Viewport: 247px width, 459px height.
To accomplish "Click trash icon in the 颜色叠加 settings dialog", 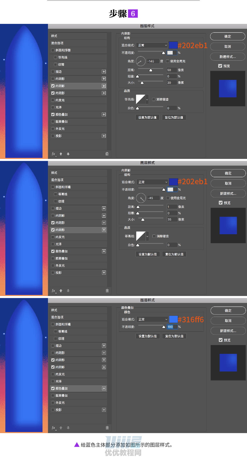I will (x=107, y=428).
